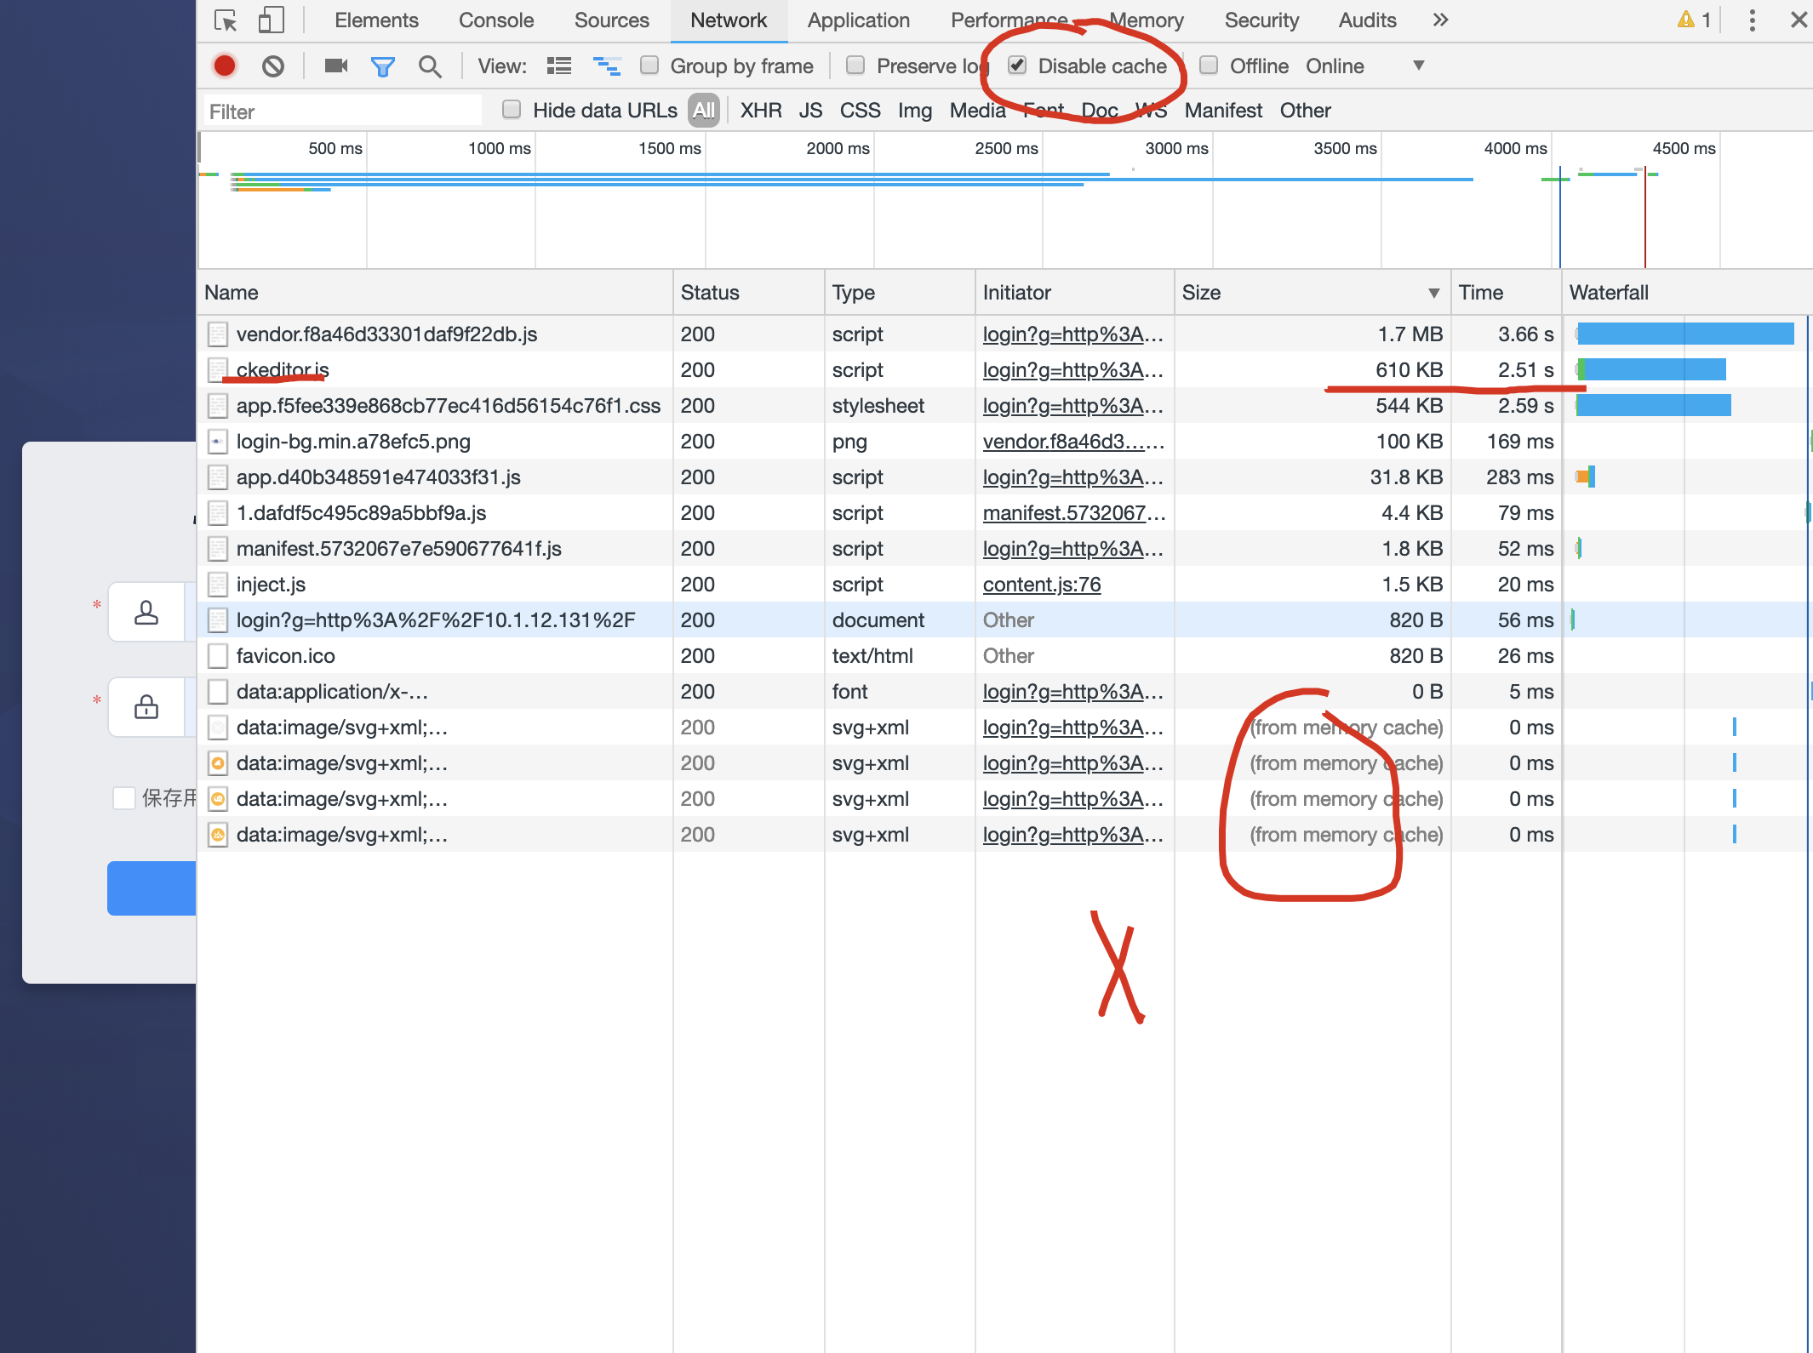The width and height of the screenshot is (1813, 1353).
Task: Clear the network log icon
Action: click(273, 66)
